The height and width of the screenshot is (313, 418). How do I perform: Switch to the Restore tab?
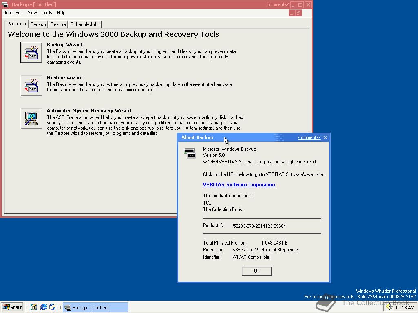pos(58,24)
